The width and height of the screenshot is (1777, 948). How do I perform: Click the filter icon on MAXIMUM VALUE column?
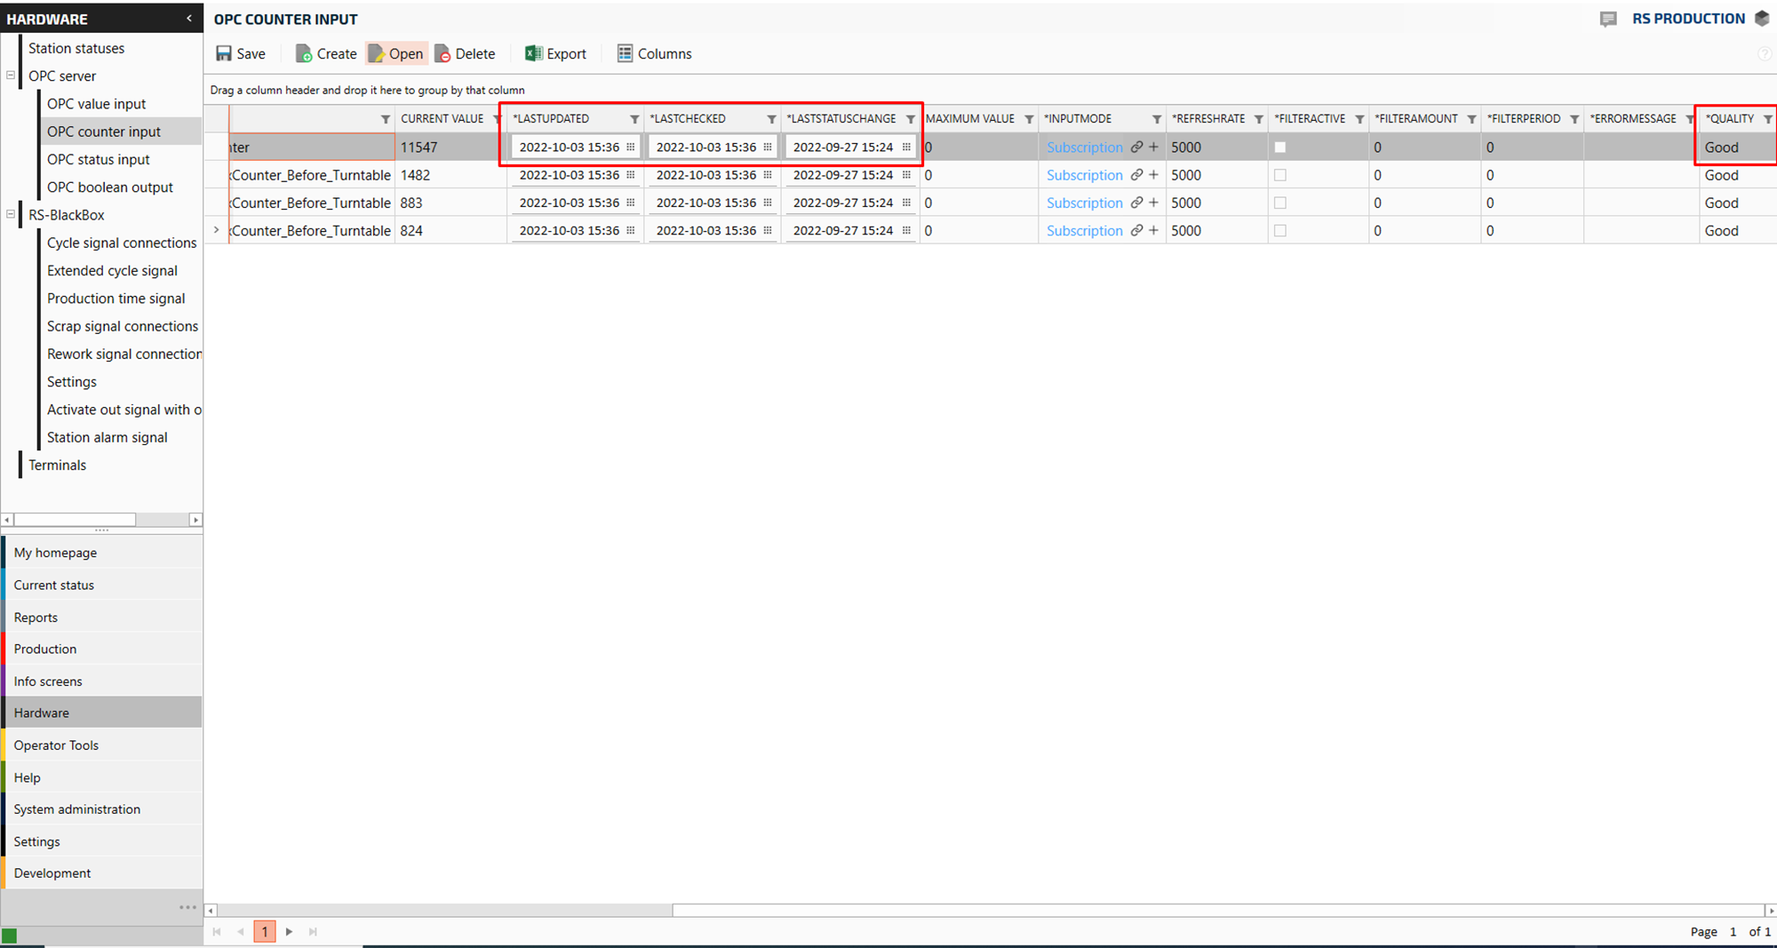pos(1029,119)
